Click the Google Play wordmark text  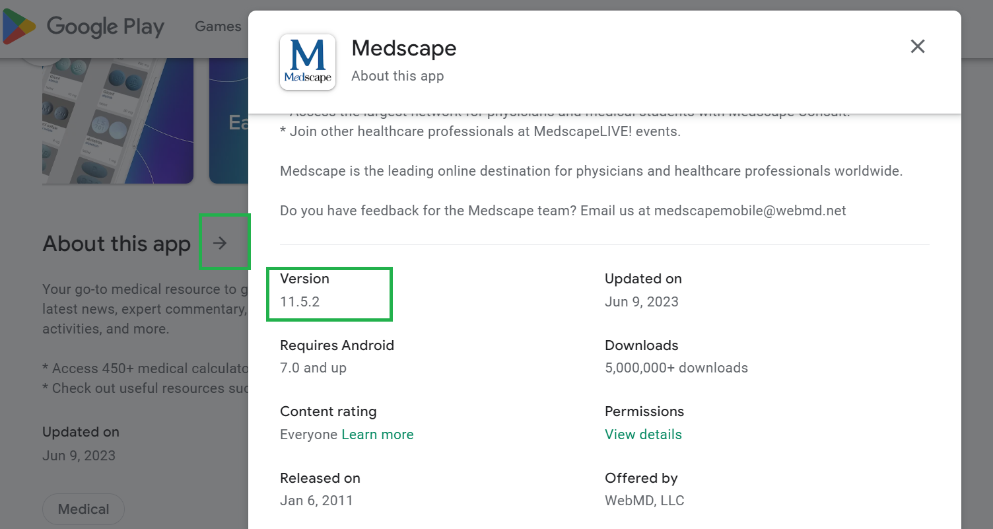(106, 27)
